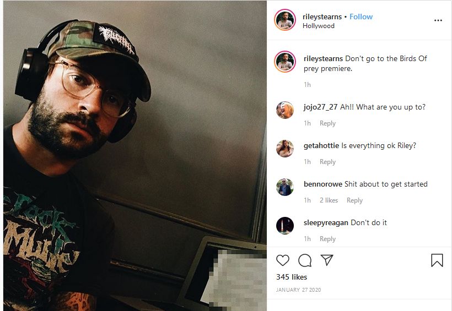Screen dimensions: 452x311
Task: Open Hollywood location link
Action: point(318,26)
